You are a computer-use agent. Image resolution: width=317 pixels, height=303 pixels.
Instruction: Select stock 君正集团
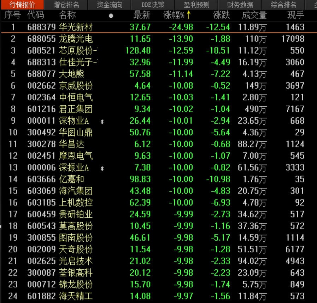click(x=76, y=109)
